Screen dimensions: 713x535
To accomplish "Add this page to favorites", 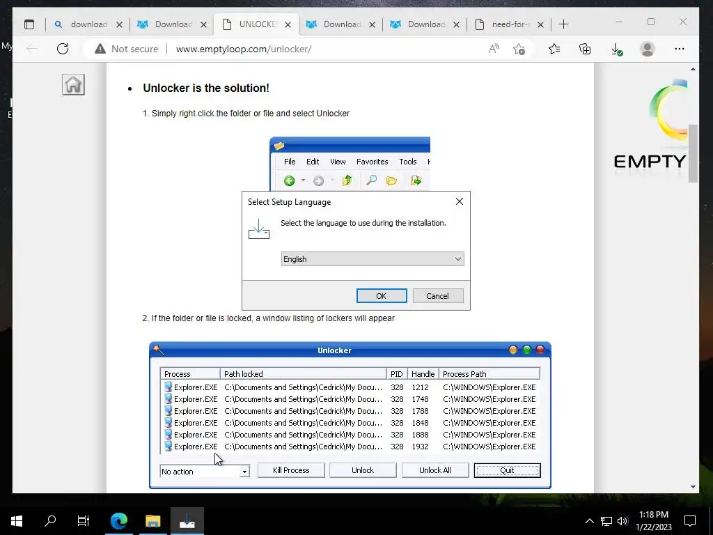I will pyautogui.click(x=519, y=49).
